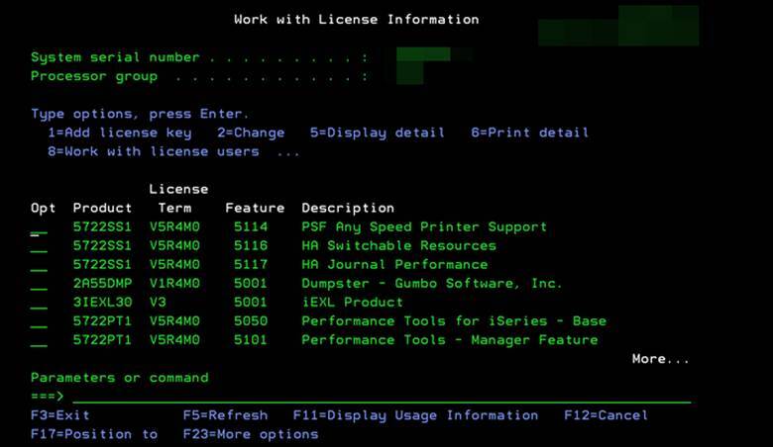773x447 pixels.
Task: Click the 6=Print detail option text
Action: [529, 133]
